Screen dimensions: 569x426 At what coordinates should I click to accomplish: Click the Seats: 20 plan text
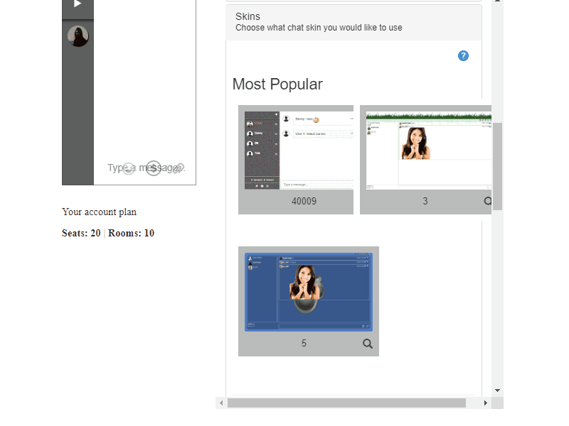pos(81,234)
